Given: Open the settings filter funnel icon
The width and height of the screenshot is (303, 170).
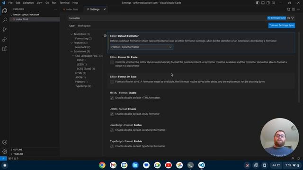Looking at the screenshot, I should tap(293, 18).
